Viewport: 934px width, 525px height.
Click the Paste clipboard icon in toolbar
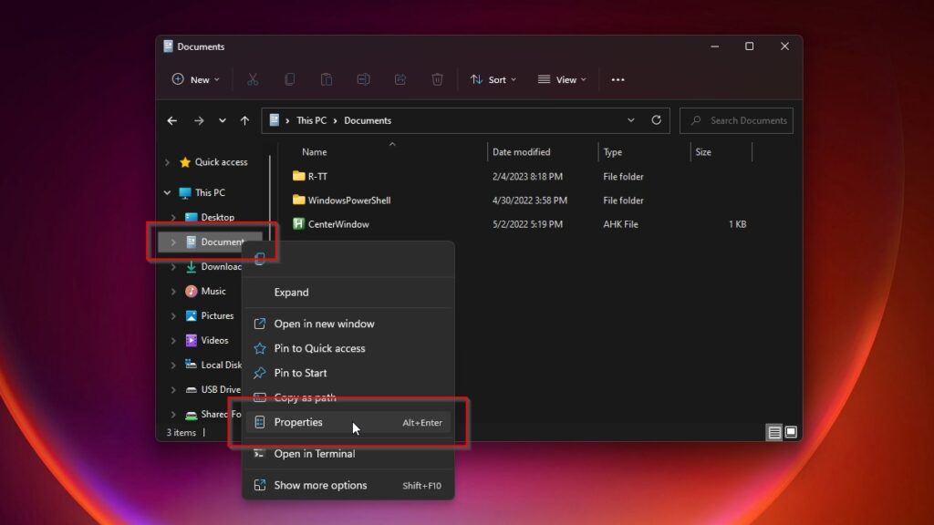coord(327,79)
